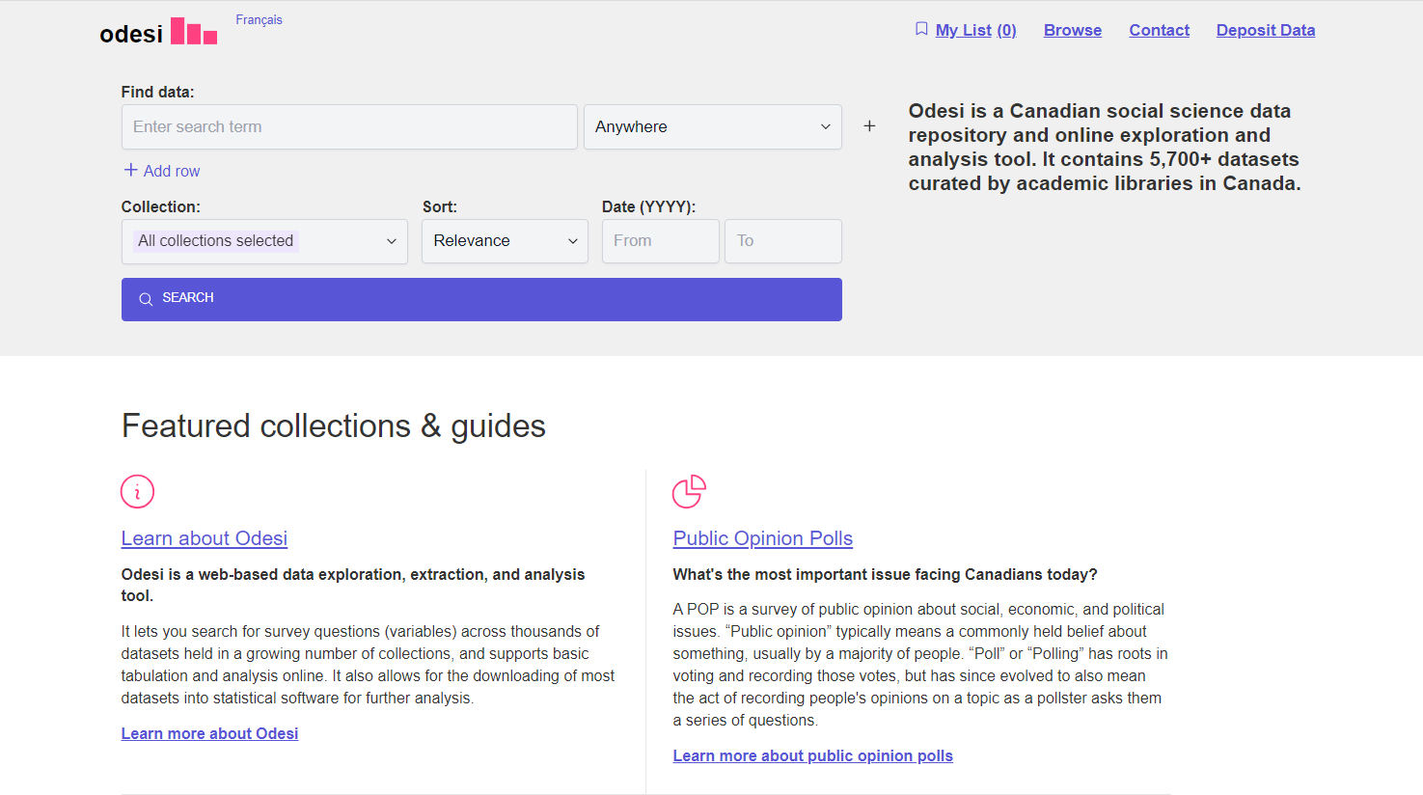The height and width of the screenshot is (795, 1423).
Task: Click the info circle icon above Learn about Odesi
Action: click(x=137, y=492)
